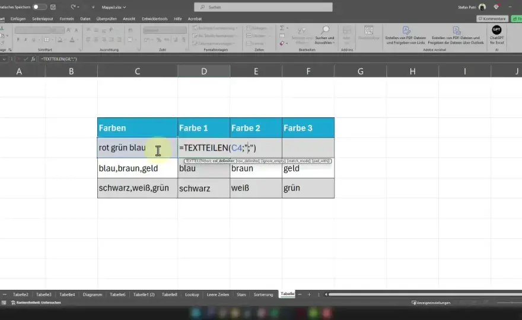Viewport: 522px width, 320px height.
Task: Expand the name box dropdown arrow
Action: coord(4,59)
